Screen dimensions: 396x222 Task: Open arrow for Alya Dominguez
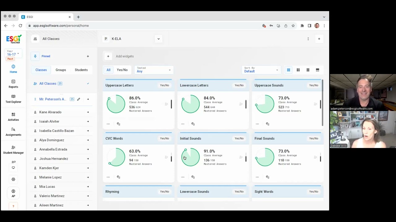[x=88, y=140]
